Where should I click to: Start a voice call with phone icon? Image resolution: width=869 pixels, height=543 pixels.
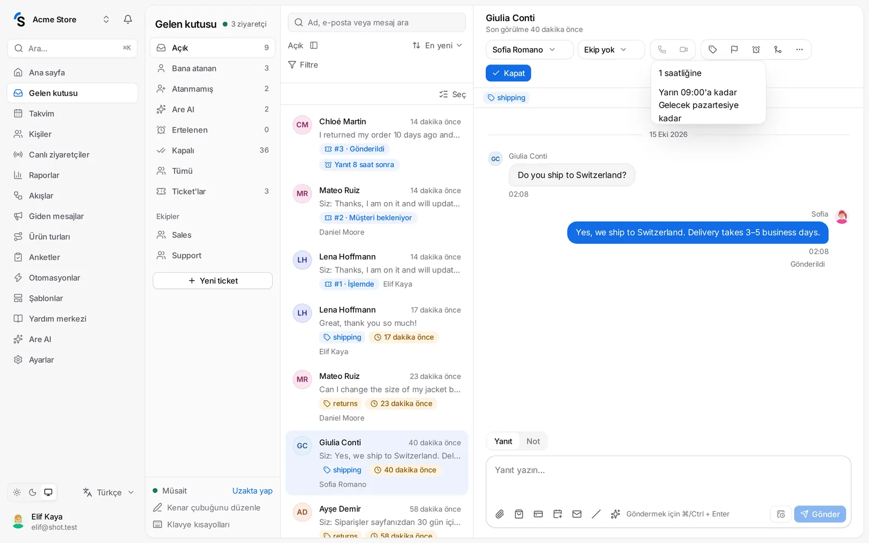coord(662,49)
